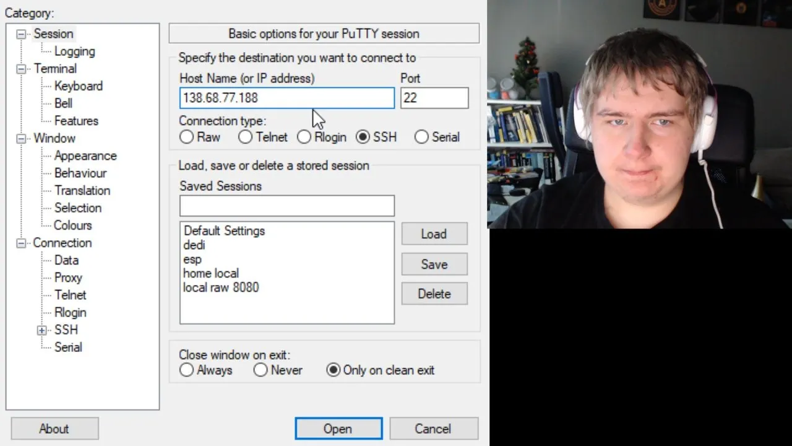Viewport: 792px width, 446px height.
Task: Open the Bell settings category
Action: coord(63,103)
